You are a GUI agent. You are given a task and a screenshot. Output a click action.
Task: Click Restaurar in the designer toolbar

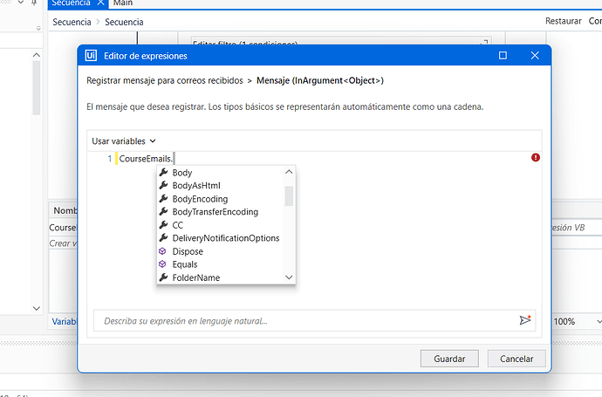click(564, 21)
